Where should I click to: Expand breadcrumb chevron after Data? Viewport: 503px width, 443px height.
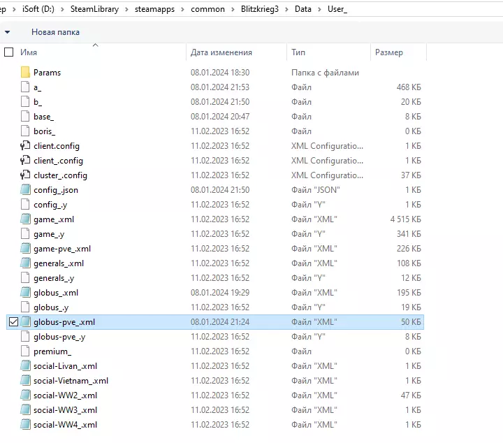[319, 9]
